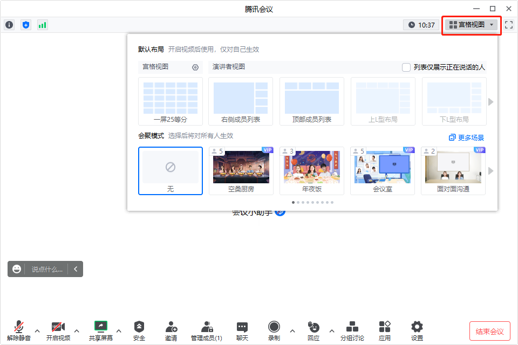Image resolution: width=518 pixels, height=345 pixels.
Task: Open 更多场景 link
Action: tap(466, 137)
